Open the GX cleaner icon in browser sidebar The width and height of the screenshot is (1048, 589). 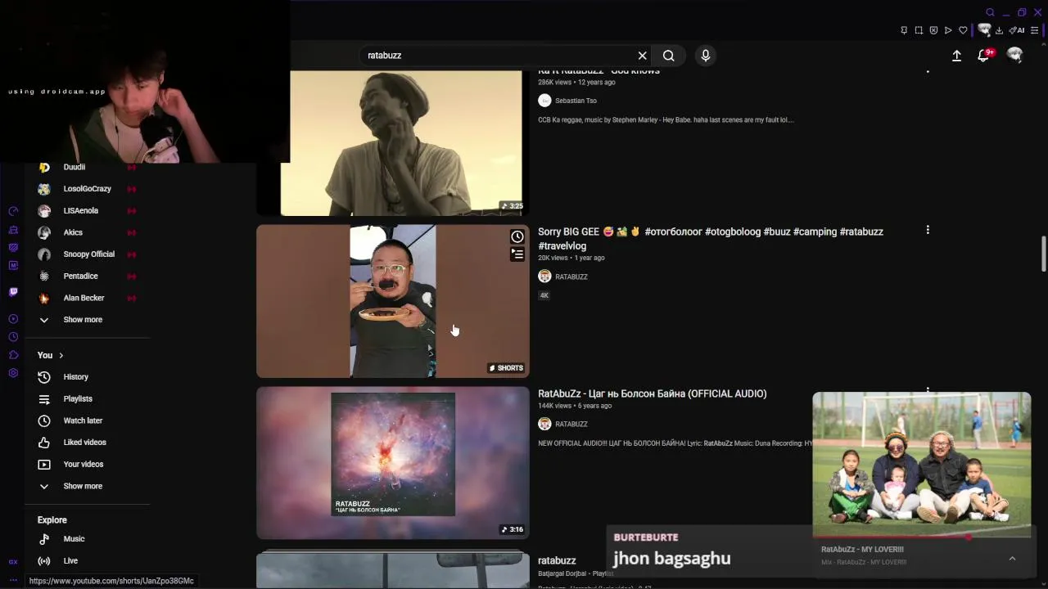click(13, 230)
